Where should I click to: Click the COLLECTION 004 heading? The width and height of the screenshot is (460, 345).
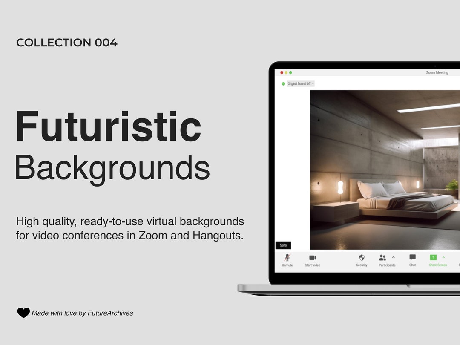tap(66, 43)
